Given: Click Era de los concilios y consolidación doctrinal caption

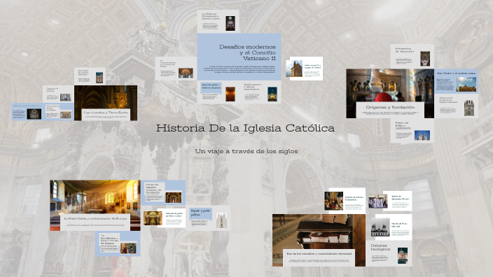Looking at the screenshot, I should click(x=319, y=257).
